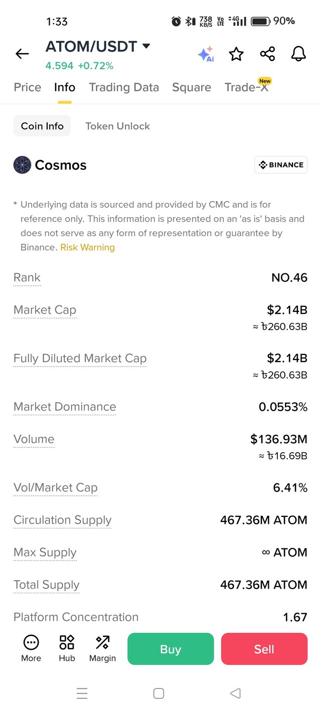Screen dimensions: 321x713
Task: Select the Coin Info sub-tab
Action: (42, 126)
